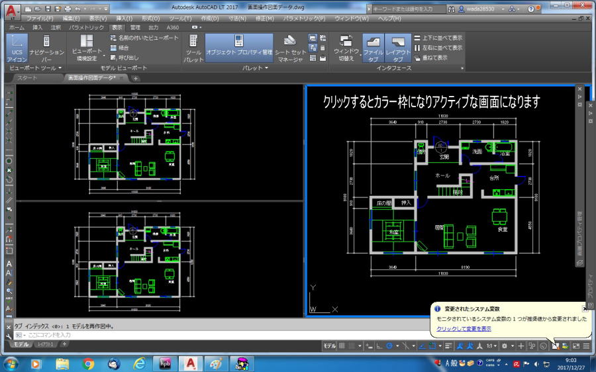
Task: Open the 表示(V) menu
Action: pos(98,19)
